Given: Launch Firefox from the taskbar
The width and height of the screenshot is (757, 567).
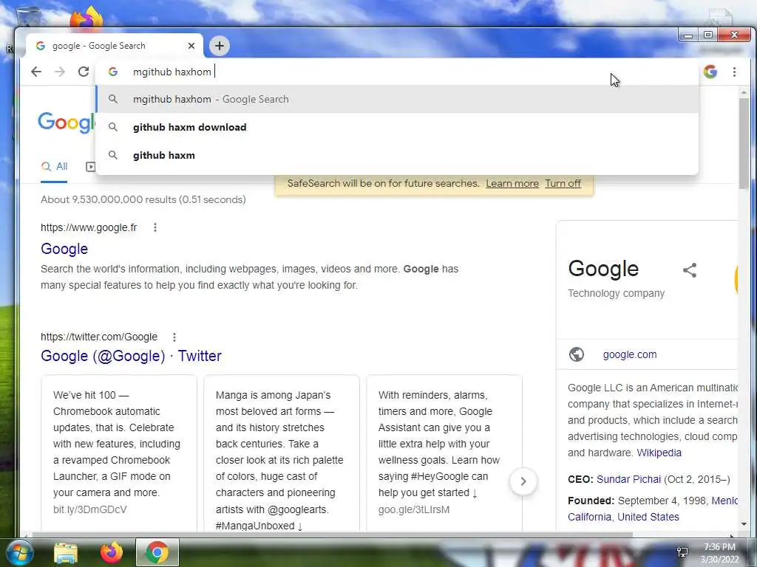Looking at the screenshot, I should pyautogui.click(x=111, y=552).
